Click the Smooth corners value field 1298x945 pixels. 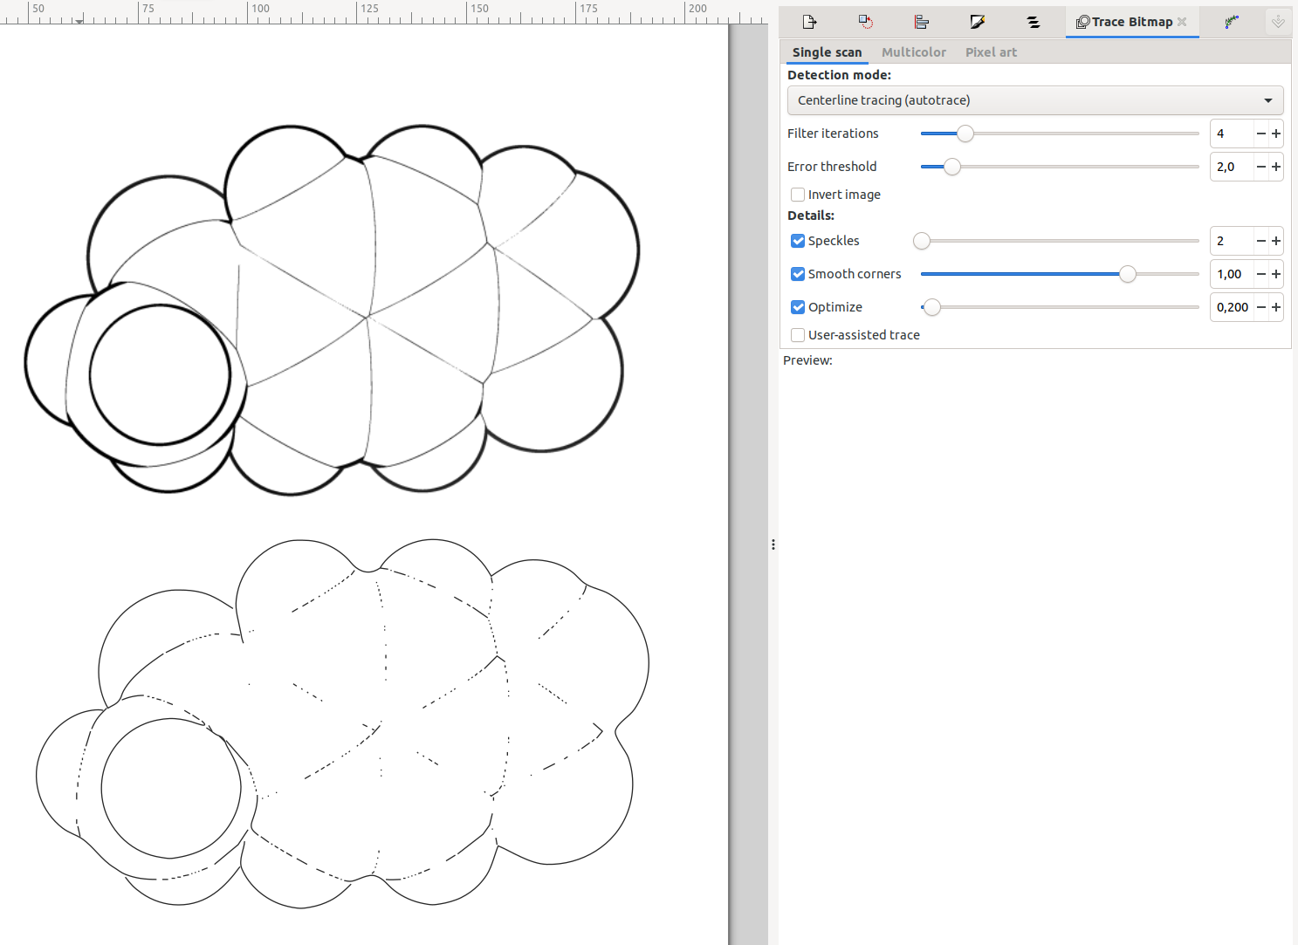coord(1232,274)
